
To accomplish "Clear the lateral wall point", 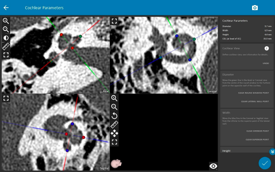I will (255, 101).
